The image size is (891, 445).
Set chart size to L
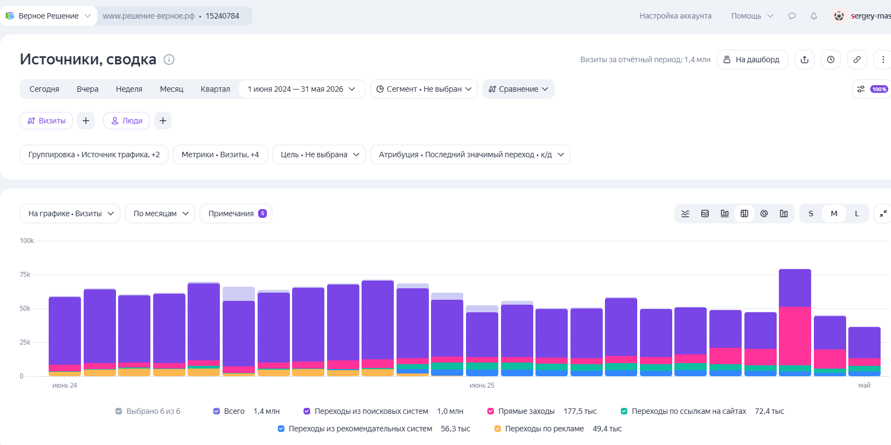[857, 213]
